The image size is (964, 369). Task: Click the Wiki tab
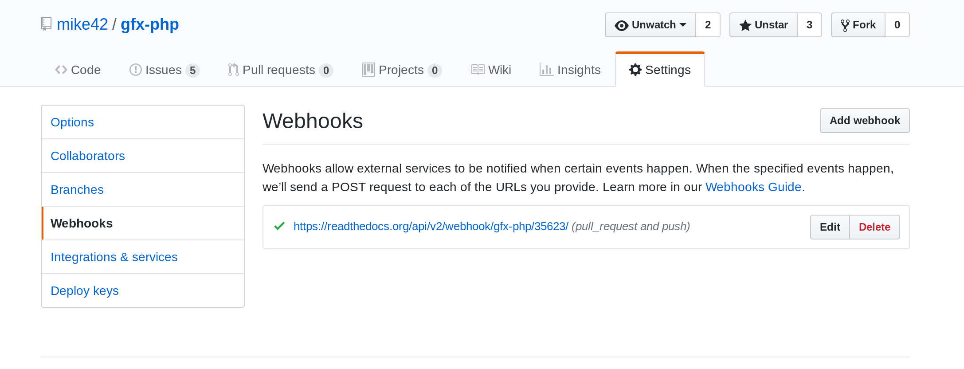pos(491,70)
